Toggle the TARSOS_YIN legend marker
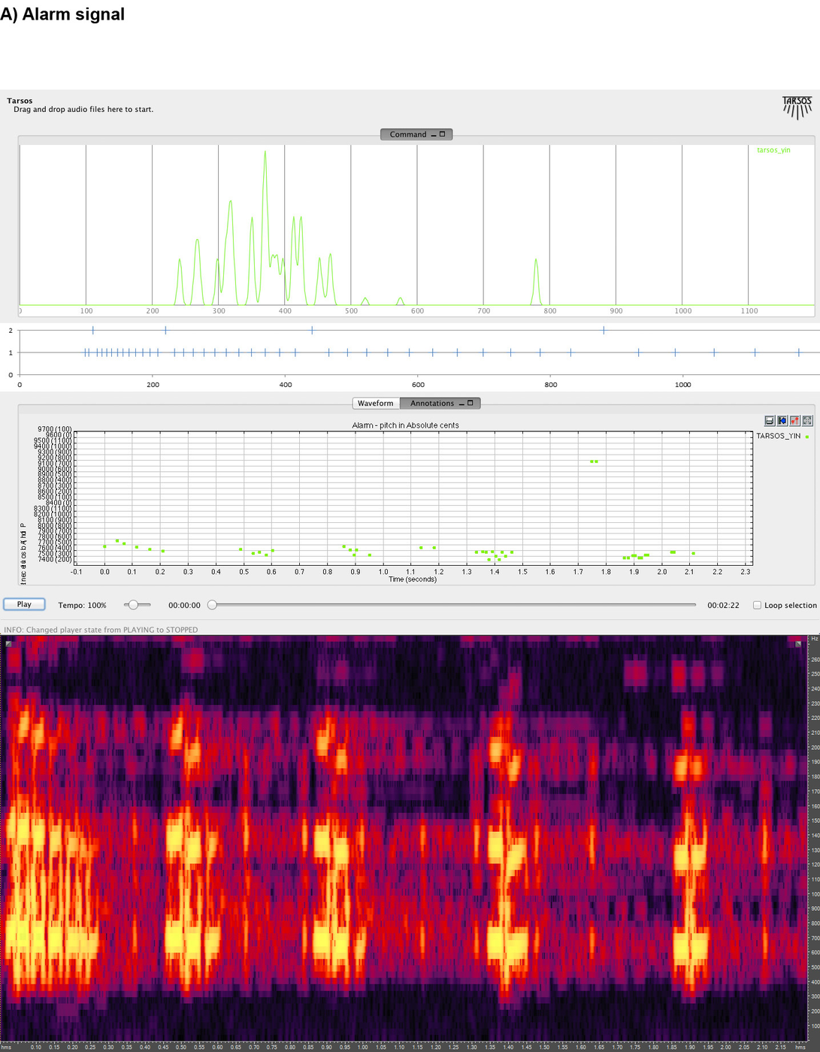 coord(807,437)
